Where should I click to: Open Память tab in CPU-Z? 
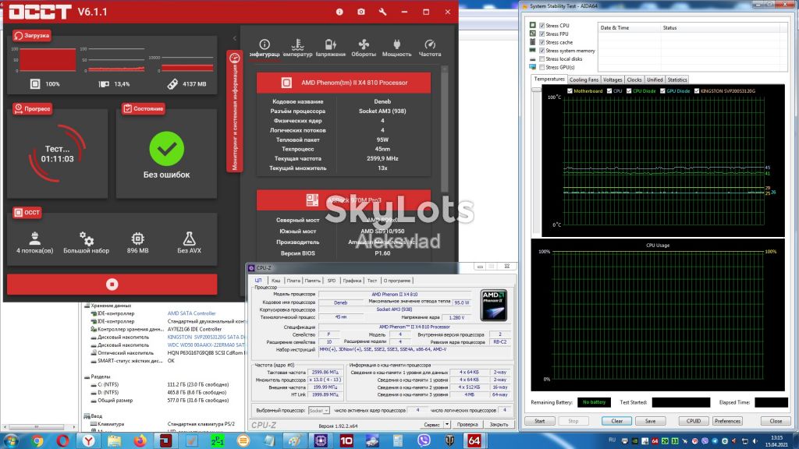pos(312,281)
